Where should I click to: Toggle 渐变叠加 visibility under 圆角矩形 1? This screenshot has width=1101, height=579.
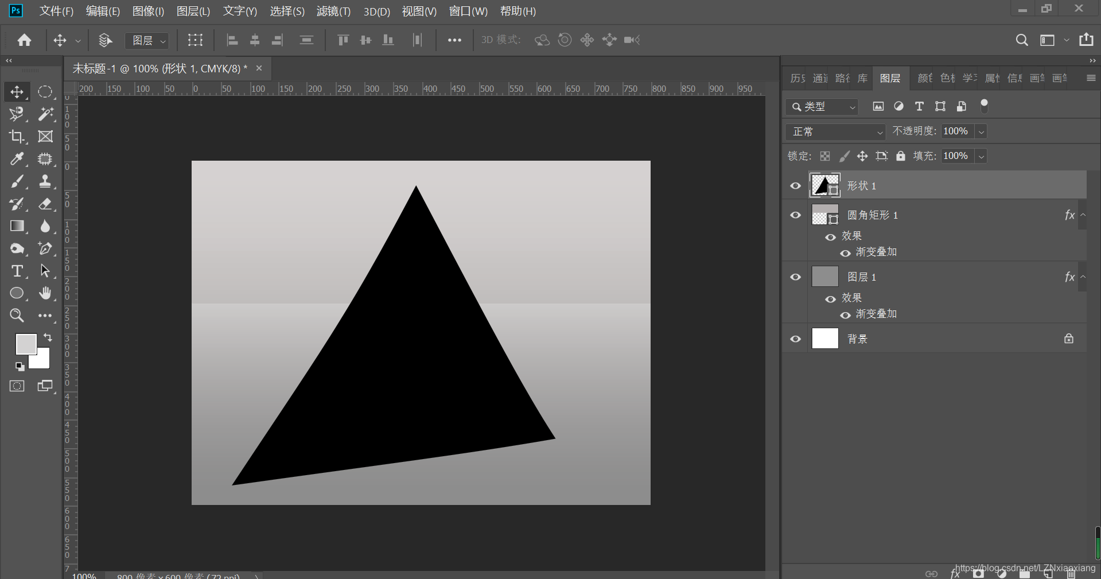(845, 253)
